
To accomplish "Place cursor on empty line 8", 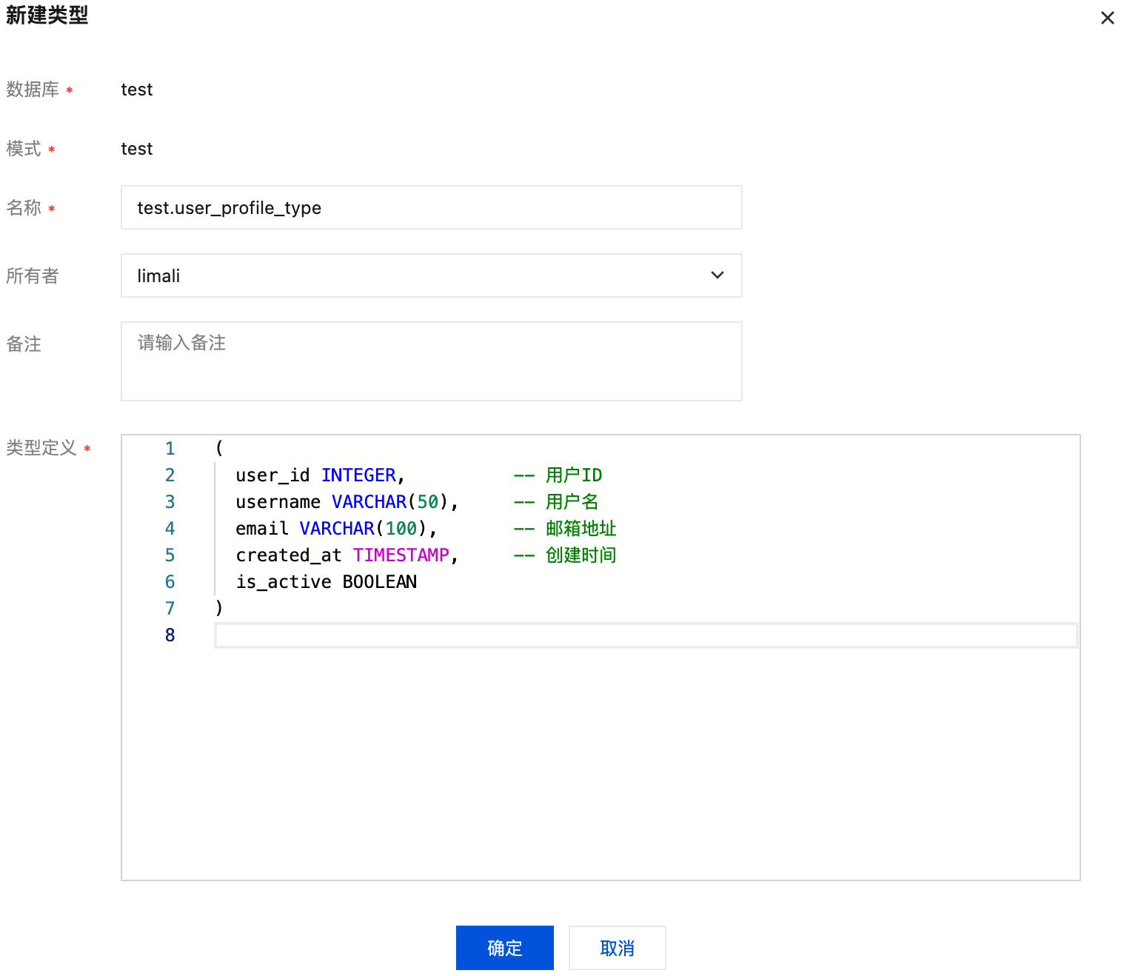I will [644, 635].
